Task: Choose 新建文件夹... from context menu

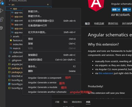Action: point(52,16)
